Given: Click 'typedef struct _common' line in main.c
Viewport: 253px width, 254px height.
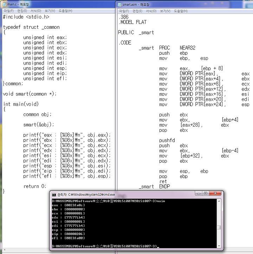Looking at the screenshot, I should (31, 27).
